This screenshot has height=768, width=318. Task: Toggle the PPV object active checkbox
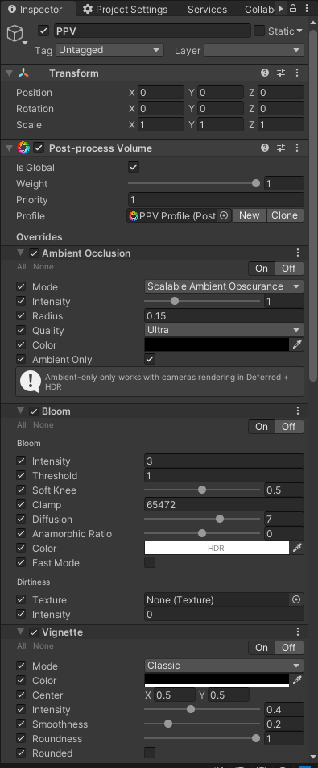[x=43, y=31]
